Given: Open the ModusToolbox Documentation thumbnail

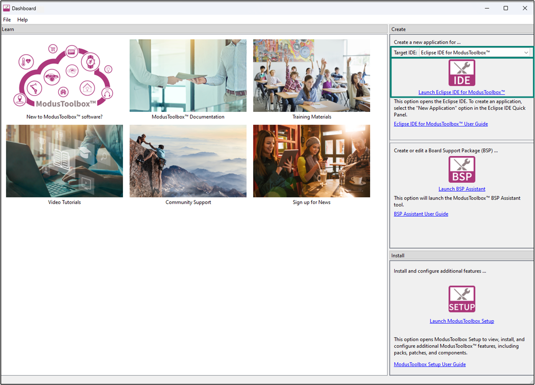Looking at the screenshot, I should pyautogui.click(x=188, y=76).
